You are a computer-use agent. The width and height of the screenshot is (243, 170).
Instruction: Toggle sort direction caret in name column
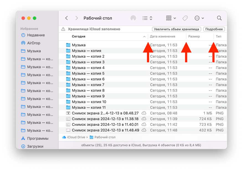(x=144, y=36)
